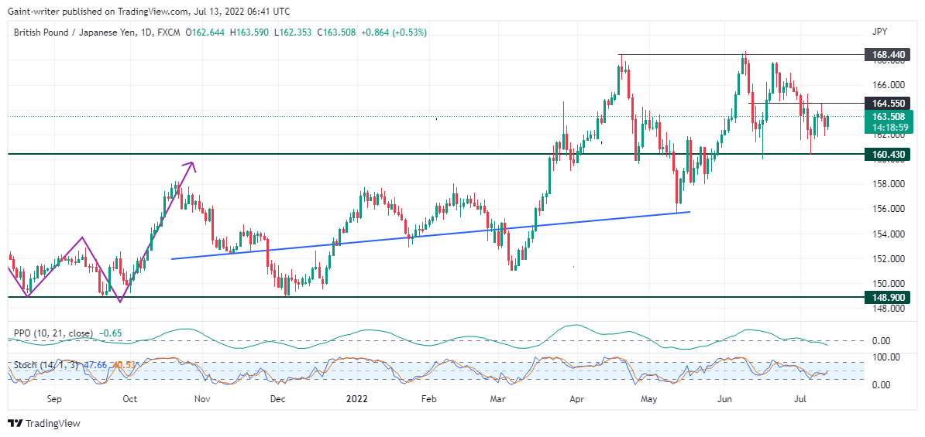The image size is (925, 437).
Task: Click the 168.440 price label
Action: click(887, 55)
